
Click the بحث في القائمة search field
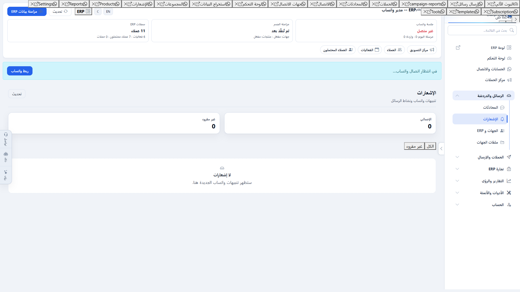coord(482,30)
